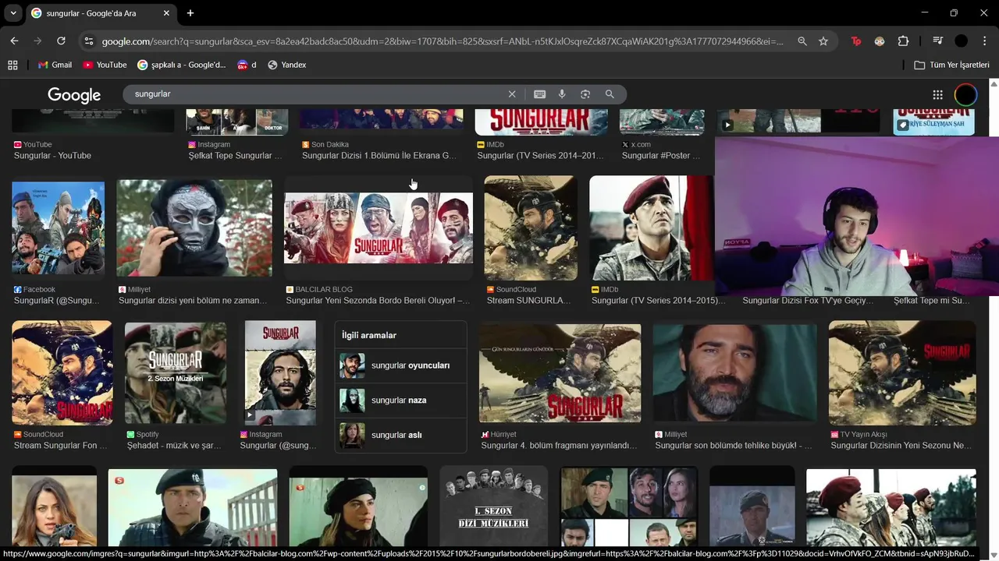Open Son Dakika Sungurlar Dizisi result
The image size is (999, 561).
[x=379, y=156]
